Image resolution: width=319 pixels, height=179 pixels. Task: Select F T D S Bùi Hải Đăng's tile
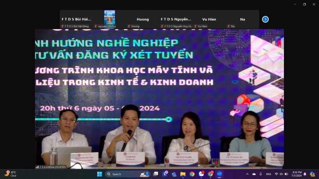pos(76,19)
